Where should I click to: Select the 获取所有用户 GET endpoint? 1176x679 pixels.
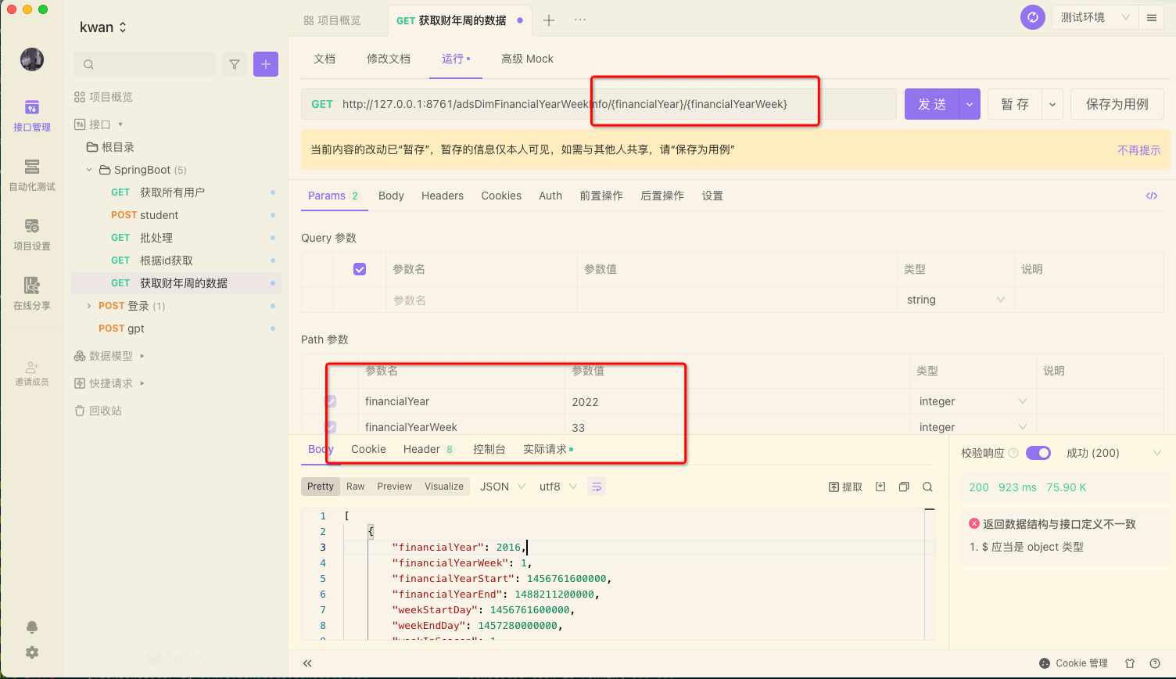pos(175,192)
